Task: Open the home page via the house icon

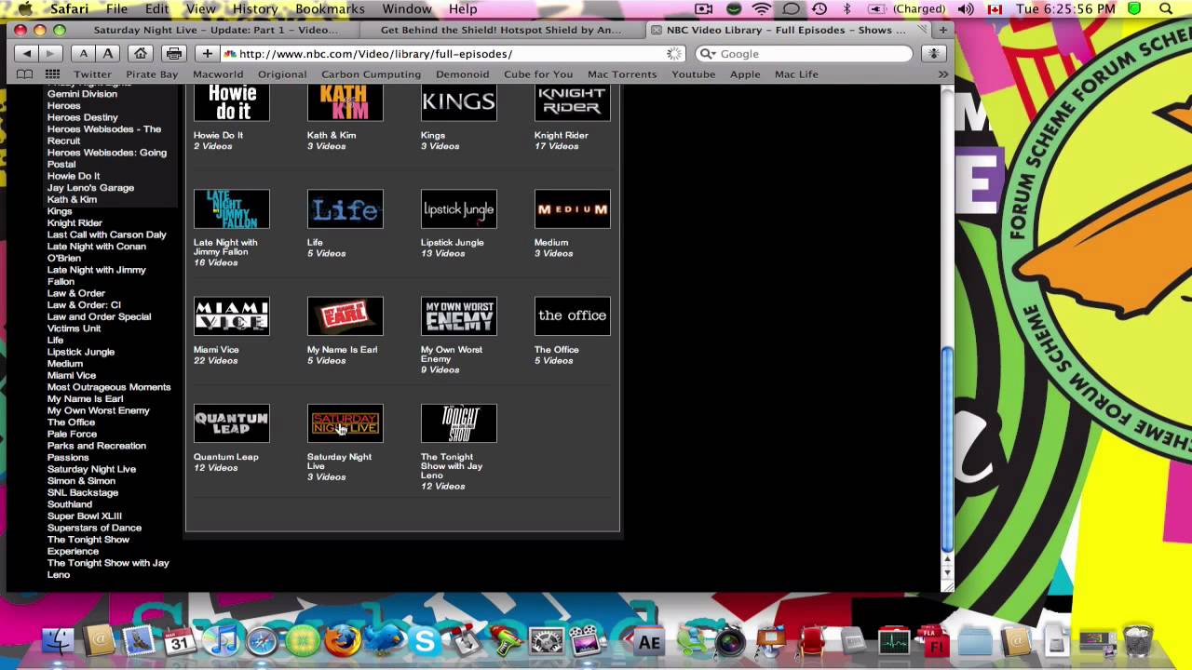Action: pos(141,54)
